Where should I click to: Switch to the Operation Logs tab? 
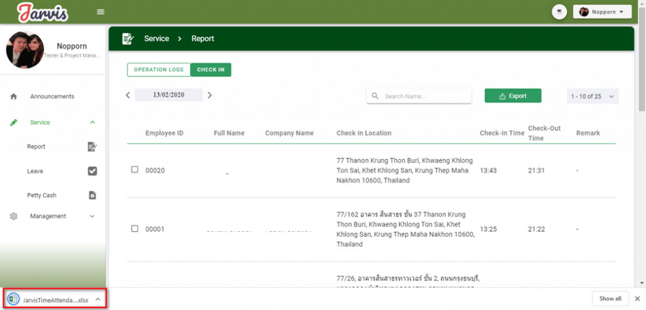pyautogui.click(x=158, y=70)
